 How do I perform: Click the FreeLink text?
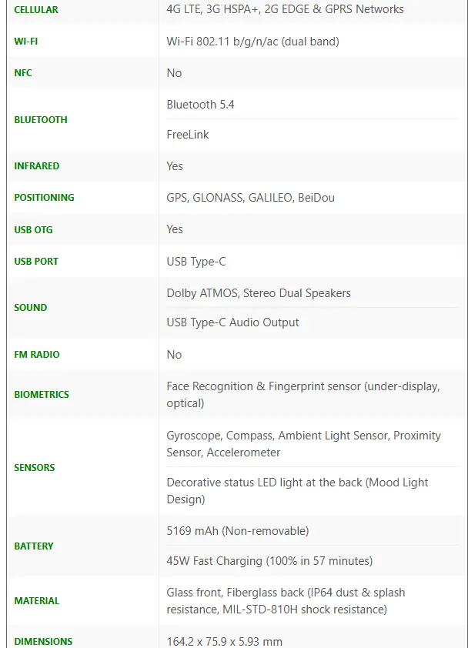pyautogui.click(x=188, y=135)
